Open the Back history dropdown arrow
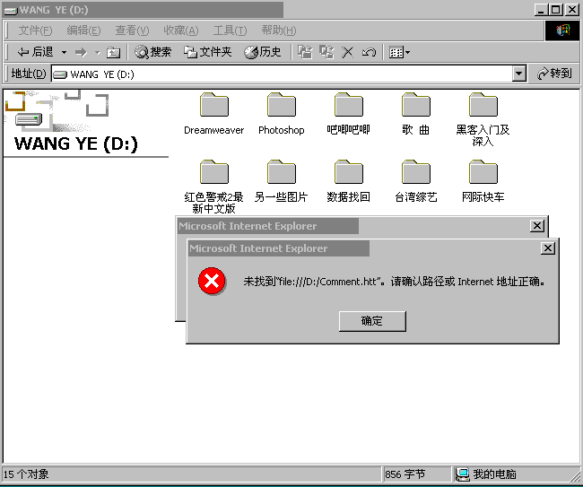The image size is (583, 487). (64, 52)
